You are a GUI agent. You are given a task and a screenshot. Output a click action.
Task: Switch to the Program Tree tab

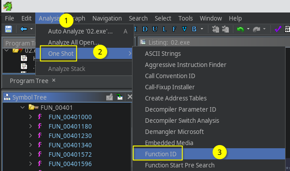(29, 81)
